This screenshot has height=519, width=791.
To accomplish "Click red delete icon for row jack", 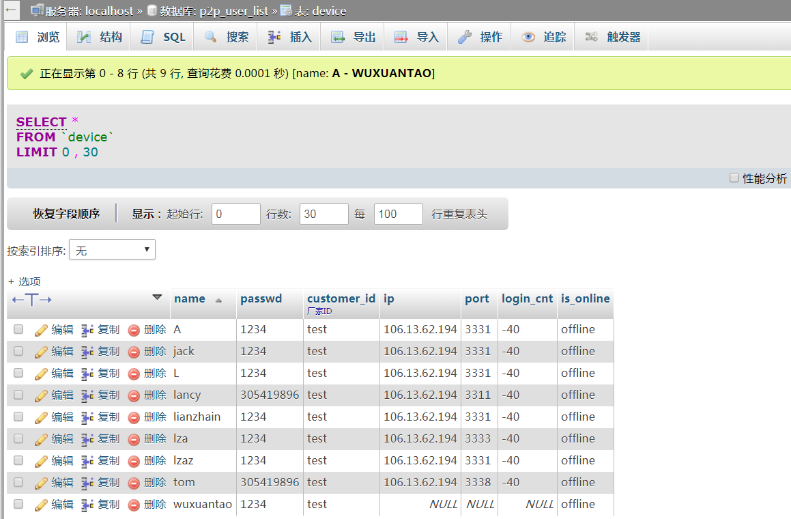I will pyautogui.click(x=134, y=352).
